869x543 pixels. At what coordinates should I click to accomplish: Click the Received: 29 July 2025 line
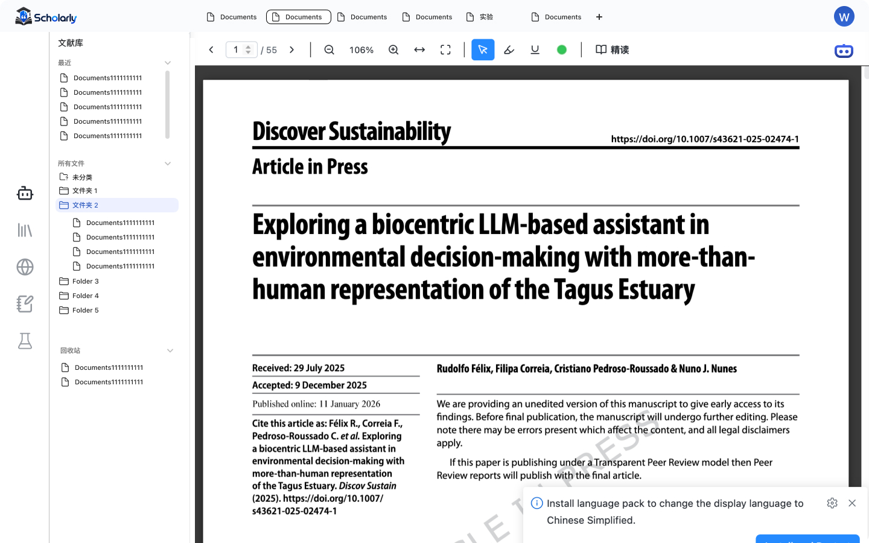pyautogui.click(x=298, y=368)
